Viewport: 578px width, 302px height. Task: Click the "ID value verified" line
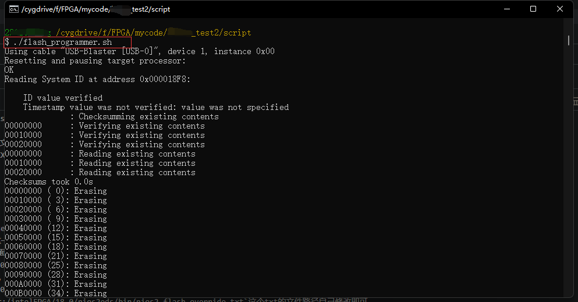[63, 98]
